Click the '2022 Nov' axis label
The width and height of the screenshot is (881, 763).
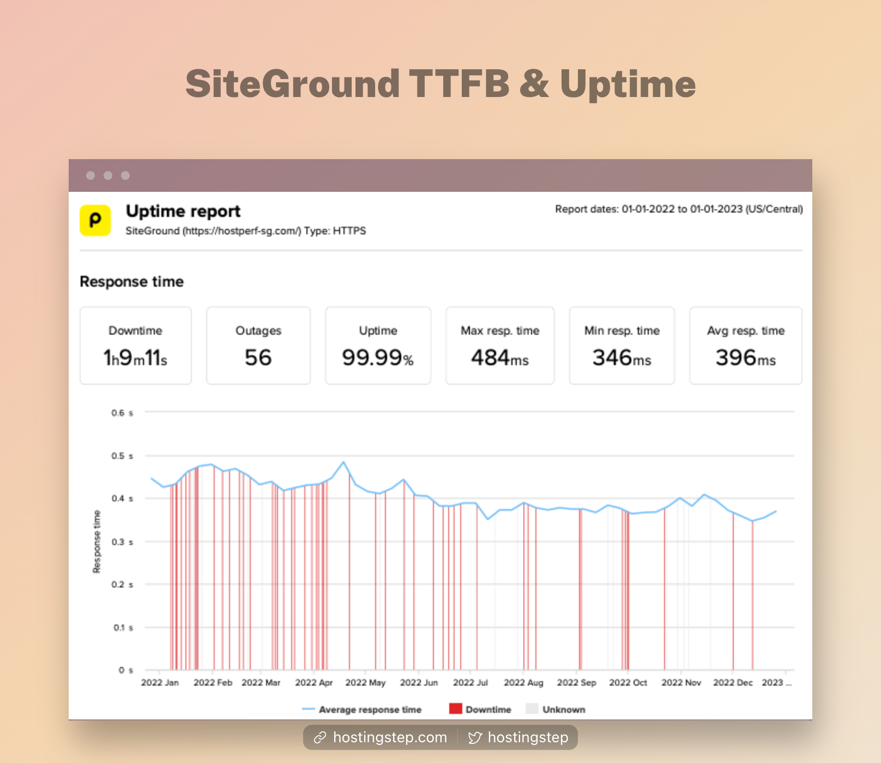[681, 682]
